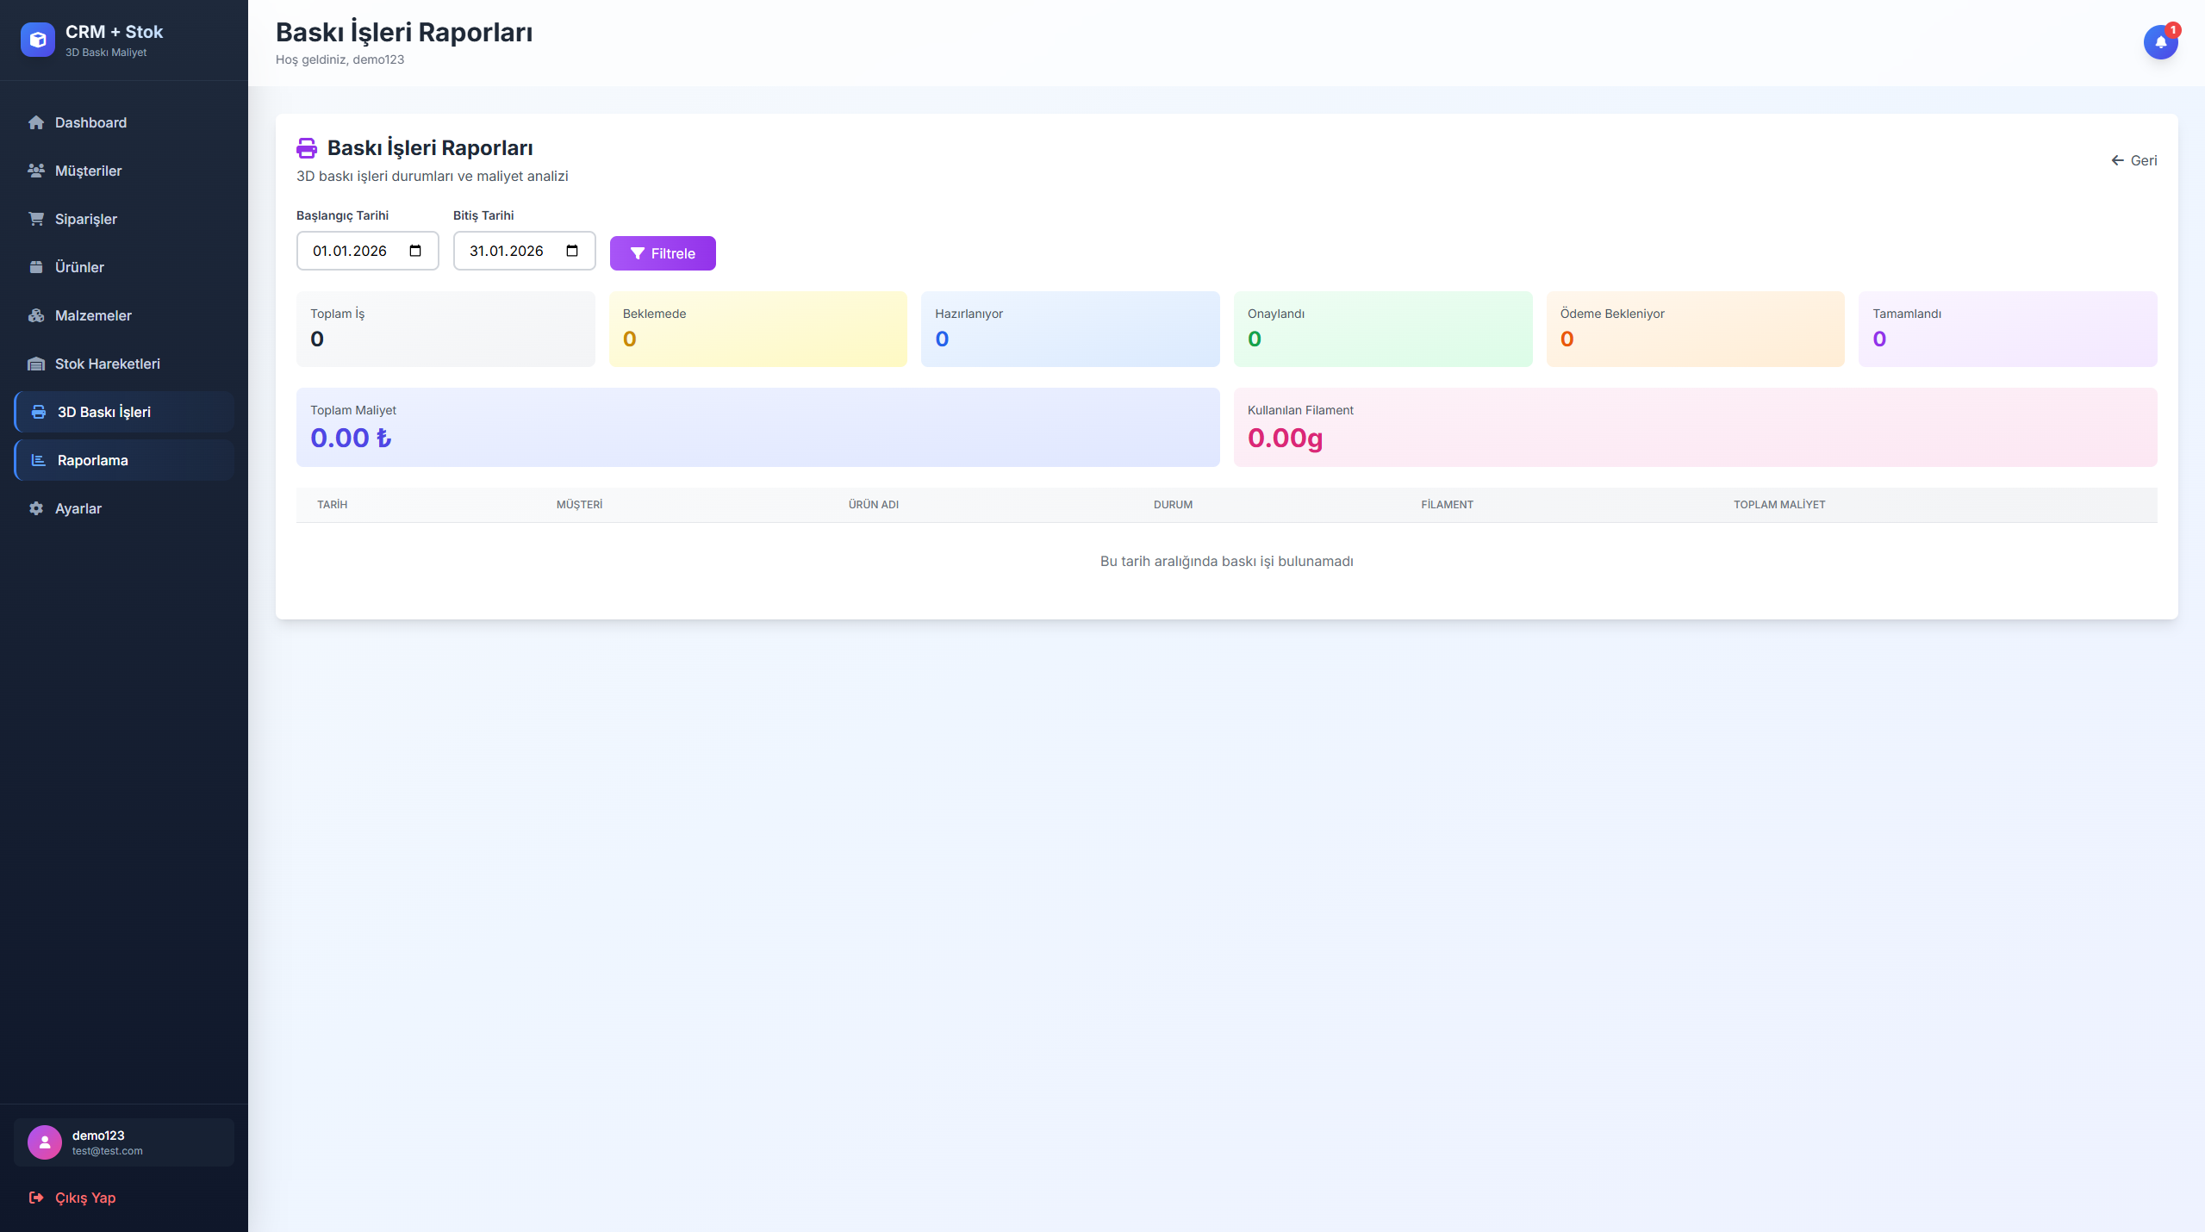Open calendar picker for Başlangıç Tarihi
This screenshot has width=2205, height=1232.
point(415,251)
